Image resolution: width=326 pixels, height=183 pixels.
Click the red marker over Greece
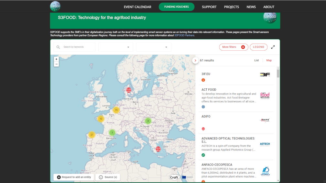pos(158,149)
